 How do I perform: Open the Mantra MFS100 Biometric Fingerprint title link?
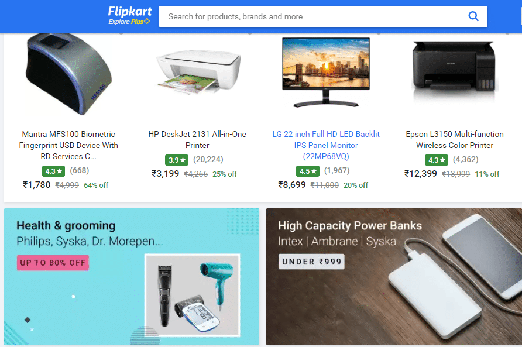click(x=68, y=145)
